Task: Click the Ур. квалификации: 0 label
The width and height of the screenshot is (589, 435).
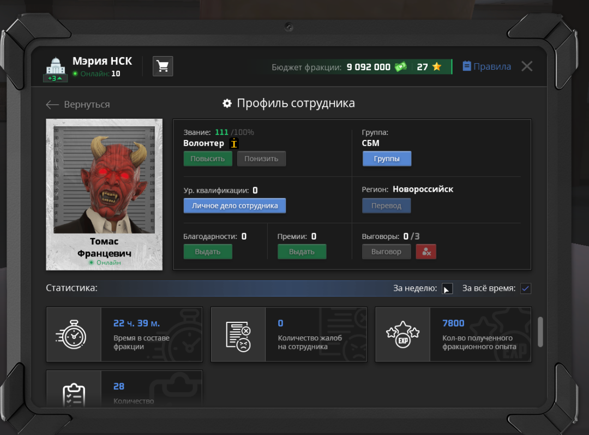Action: 220,190
